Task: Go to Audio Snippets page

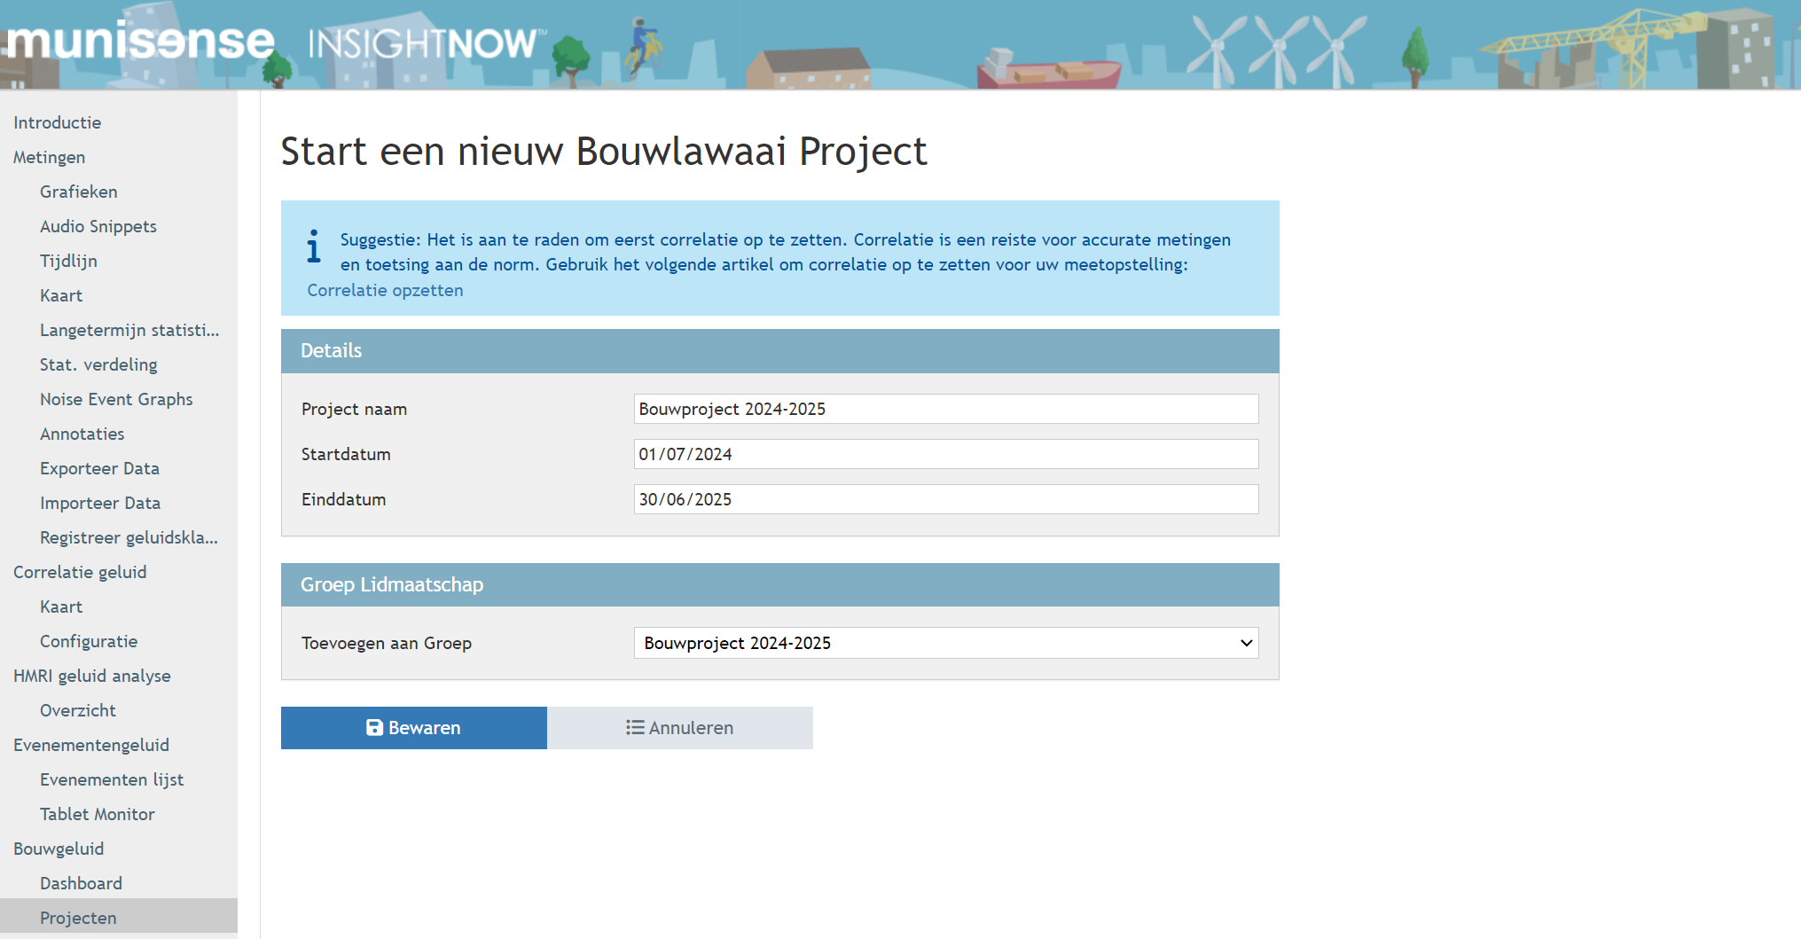Action: tap(98, 226)
